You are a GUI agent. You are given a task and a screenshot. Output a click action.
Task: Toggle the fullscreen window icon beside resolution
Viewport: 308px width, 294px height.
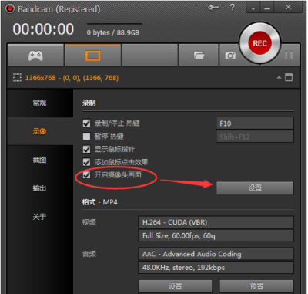(289, 78)
